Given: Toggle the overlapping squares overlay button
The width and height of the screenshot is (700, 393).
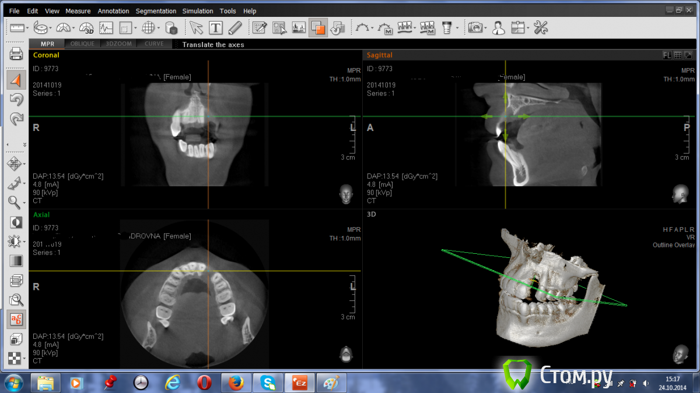Looking at the screenshot, I should pos(318,27).
